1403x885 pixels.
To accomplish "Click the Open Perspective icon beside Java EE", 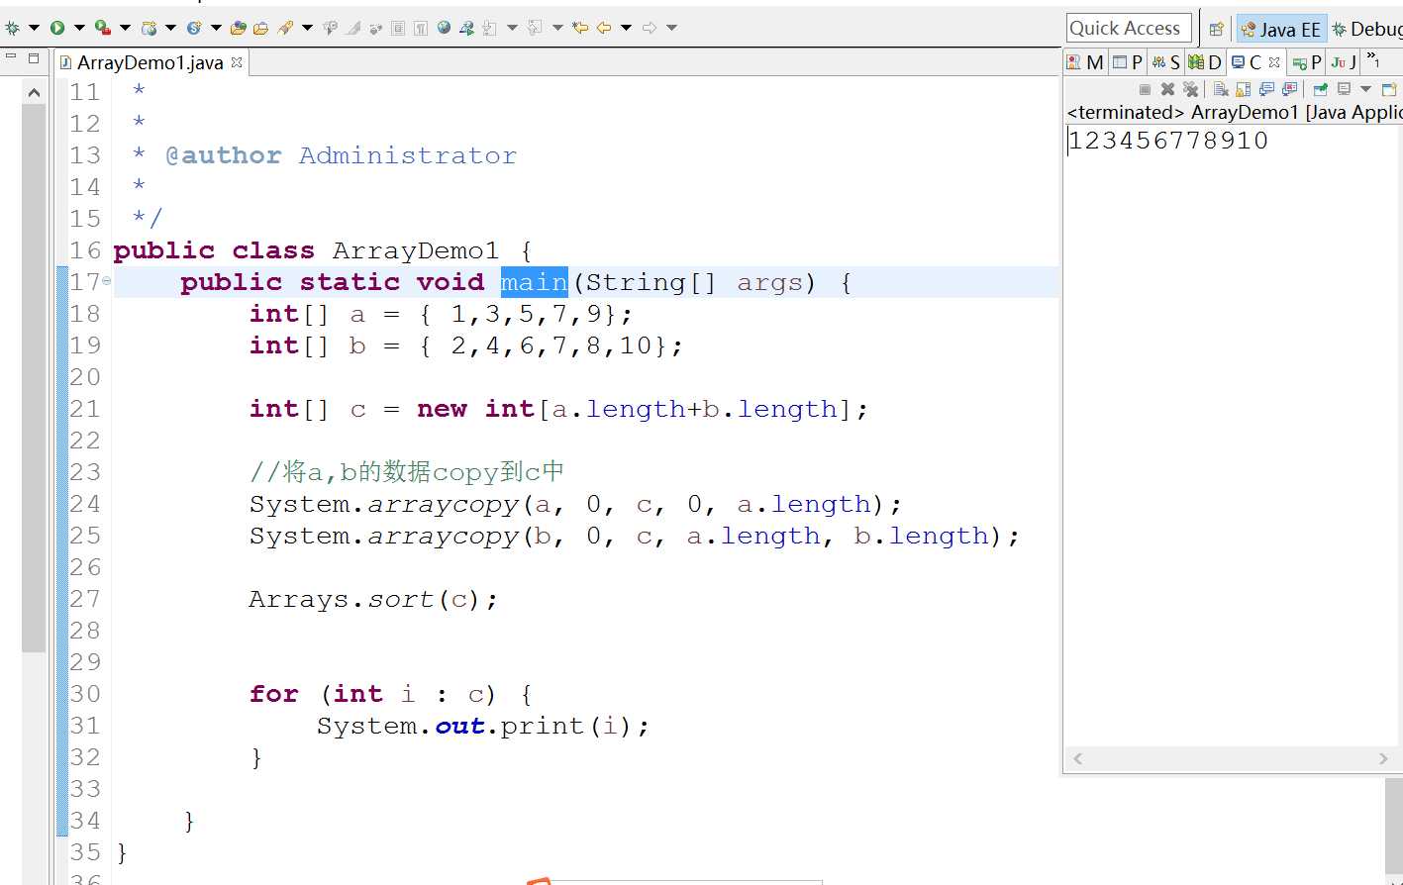I will coord(1216,29).
